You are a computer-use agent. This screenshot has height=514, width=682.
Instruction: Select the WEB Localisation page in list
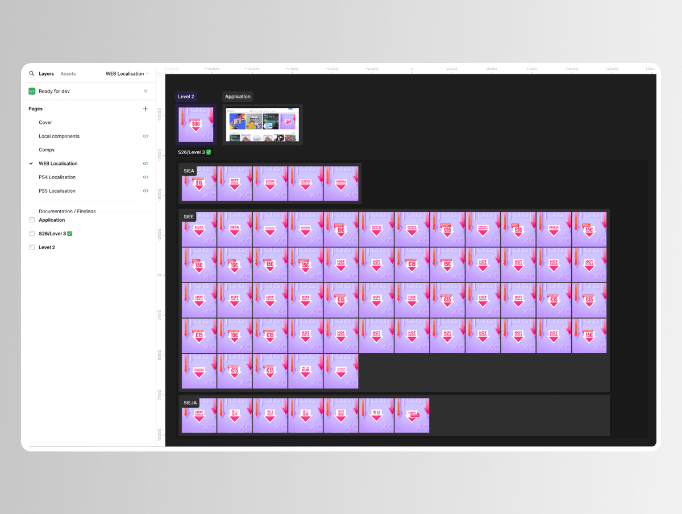pyautogui.click(x=58, y=164)
